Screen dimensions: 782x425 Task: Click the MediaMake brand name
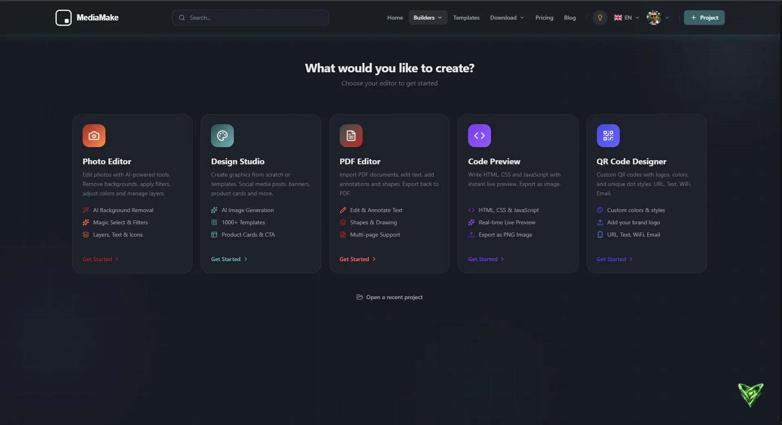coord(98,18)
